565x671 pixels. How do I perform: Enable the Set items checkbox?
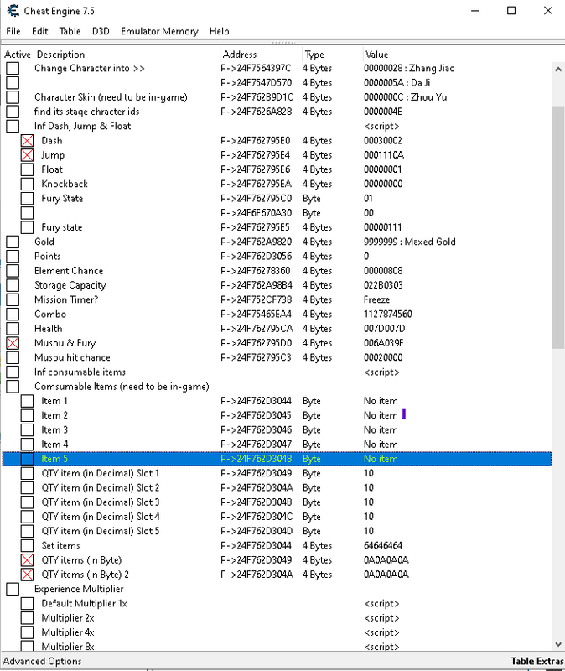(28, 546)
